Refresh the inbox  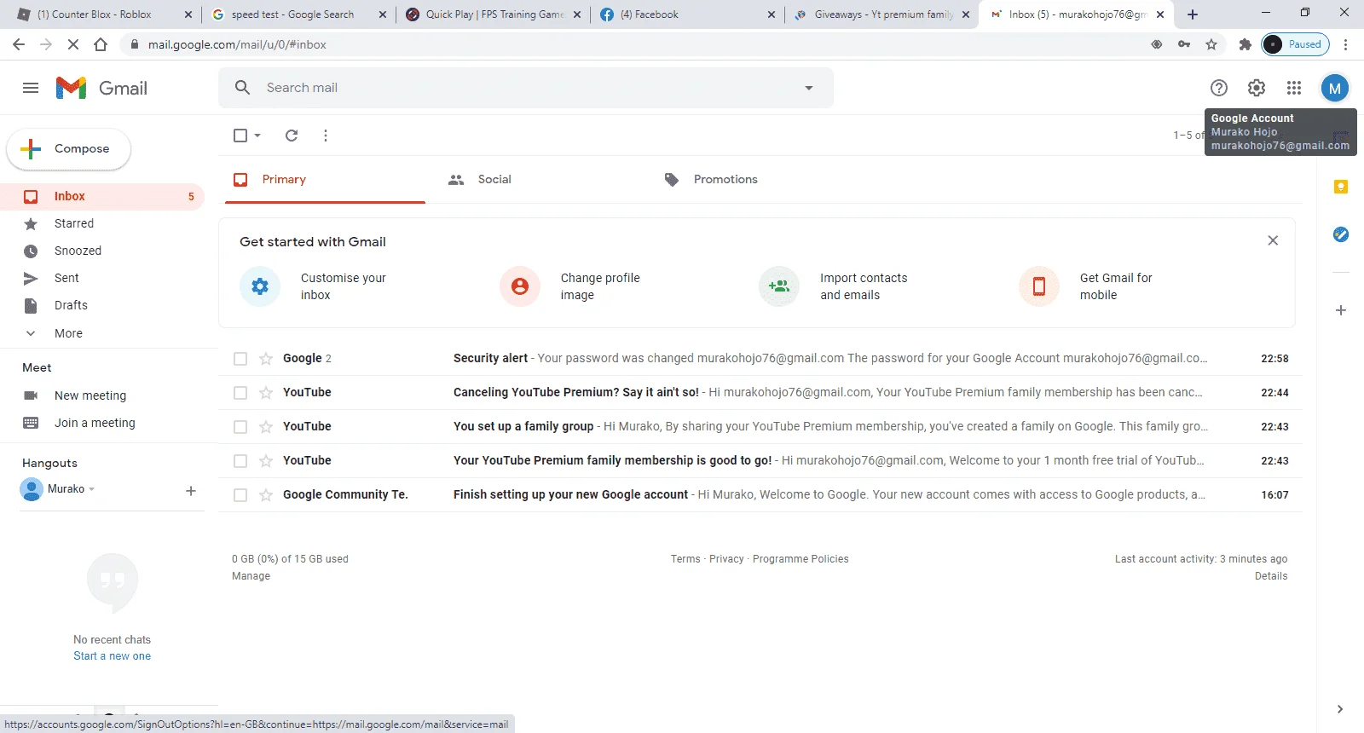[292, 136]
